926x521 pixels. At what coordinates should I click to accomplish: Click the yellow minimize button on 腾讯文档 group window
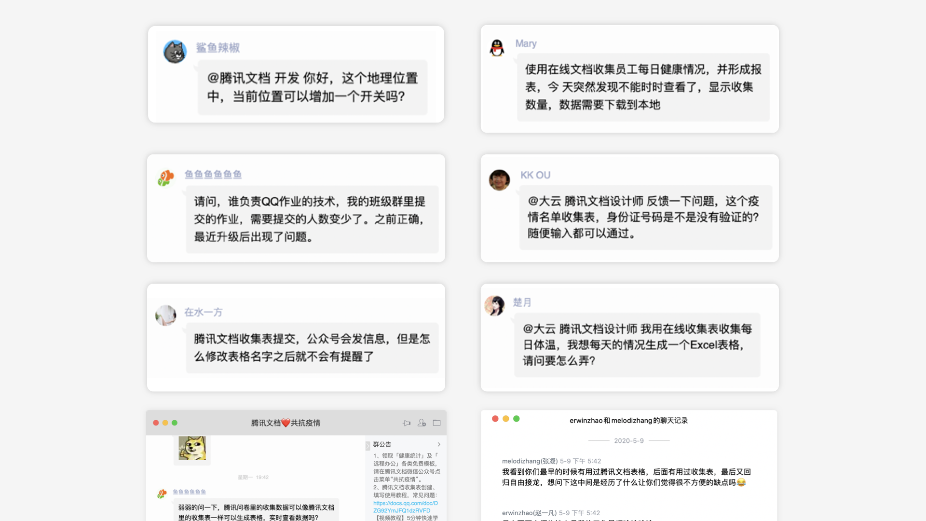click(165, 423)
